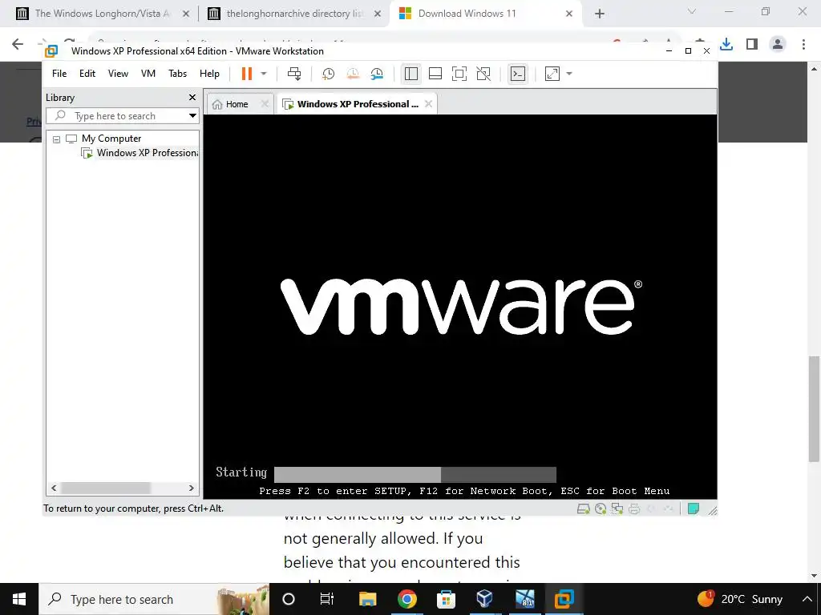Close the Windows XP Professional VM tab
This screenshot has height=615, width=821.
tap(428, 104)
